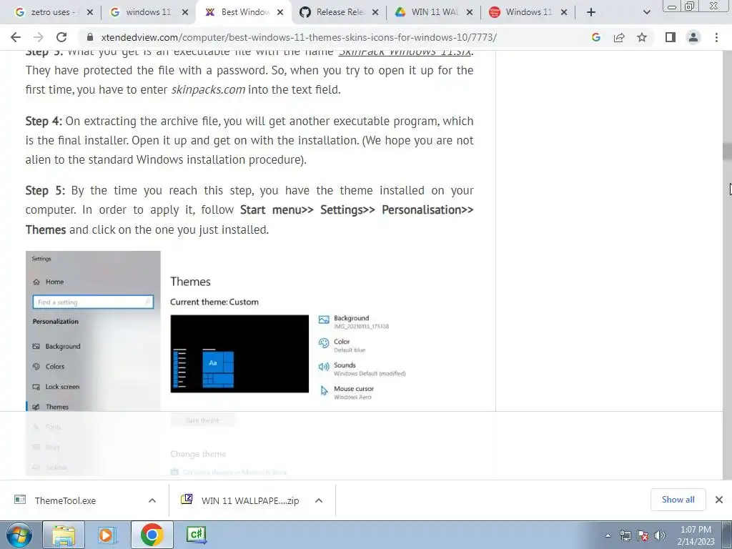Click the forward navigation arrow
Screen dimensions: 732x549
point(39,37)
